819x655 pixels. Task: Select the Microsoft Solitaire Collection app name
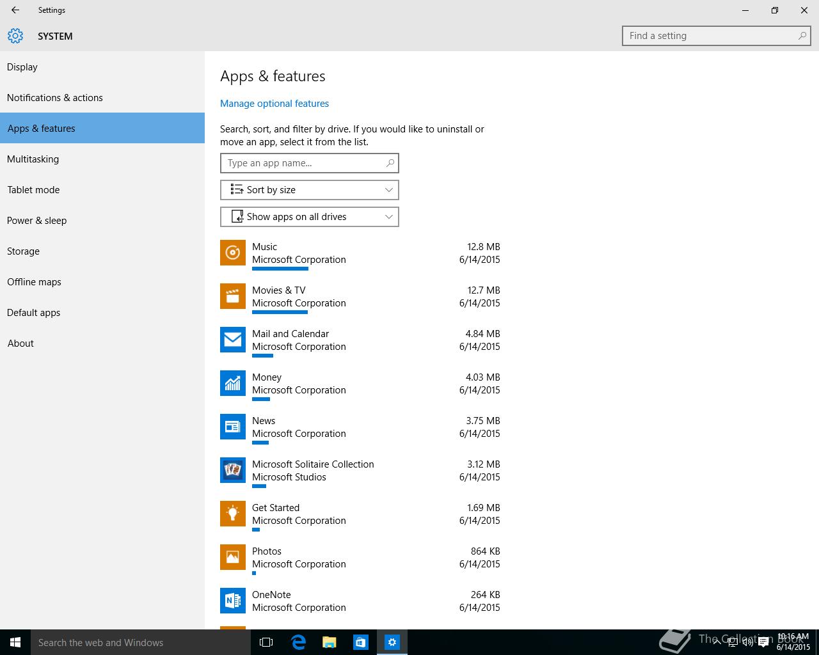(313, 464)
